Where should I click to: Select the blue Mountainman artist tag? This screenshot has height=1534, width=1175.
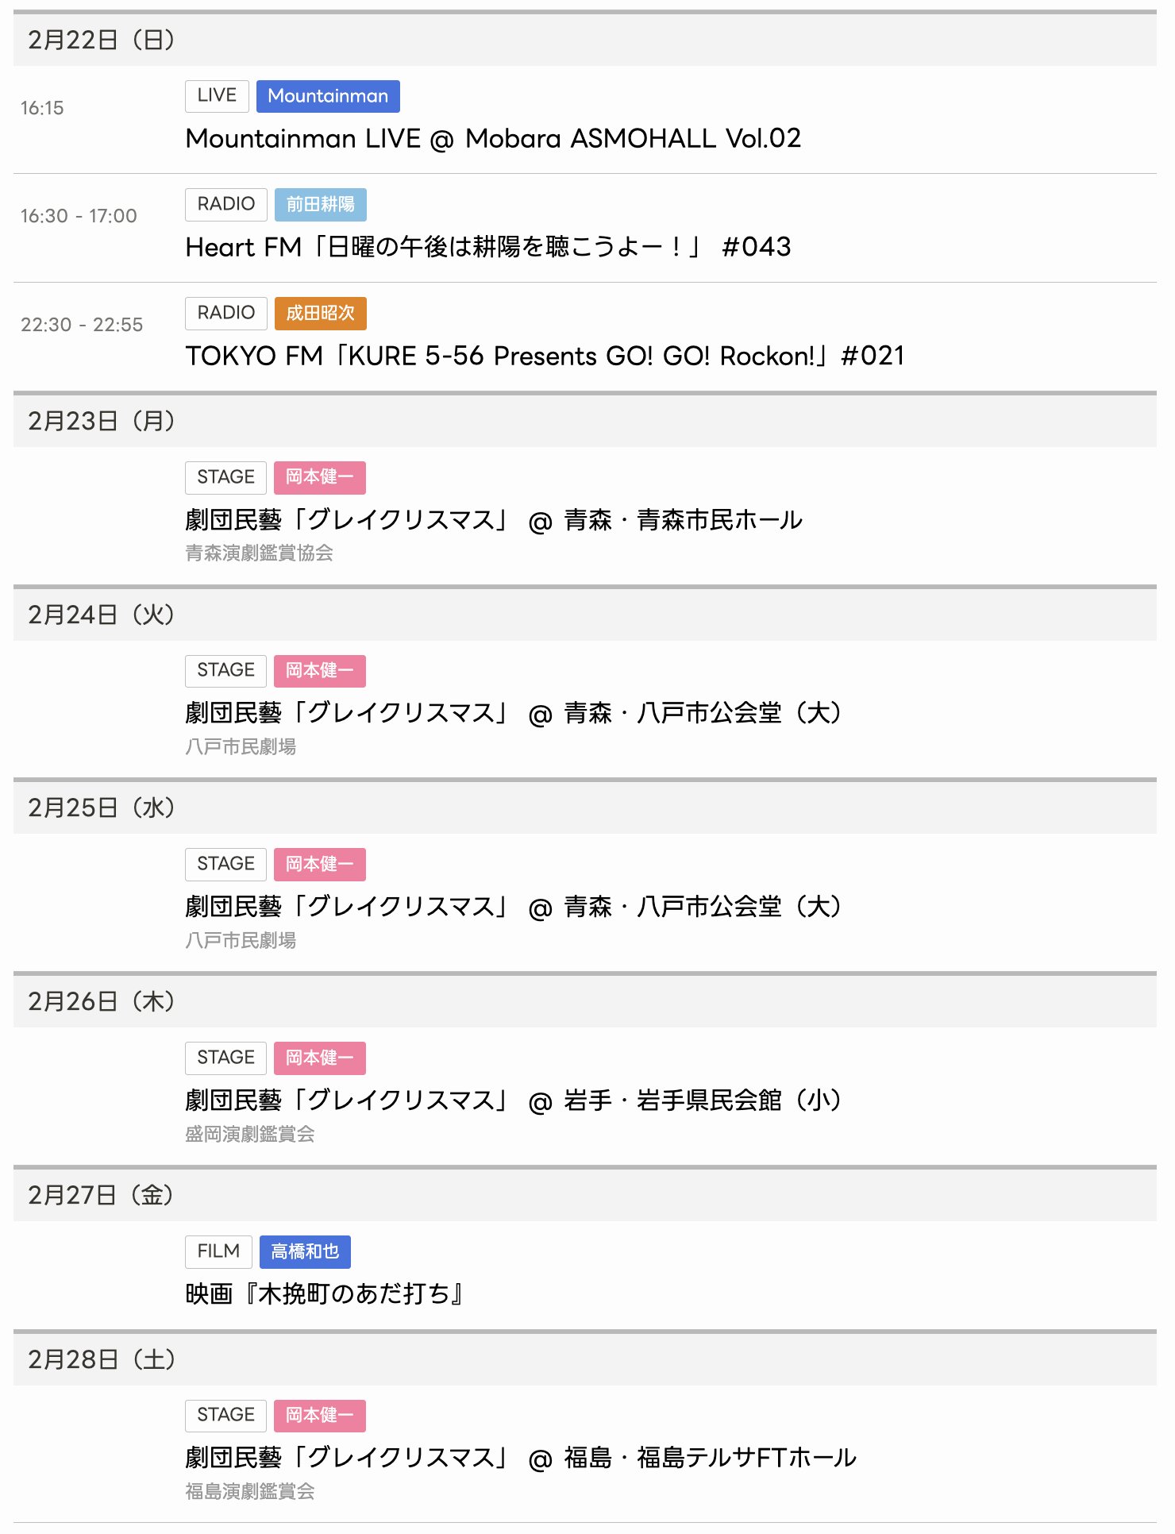pos(328,96)
